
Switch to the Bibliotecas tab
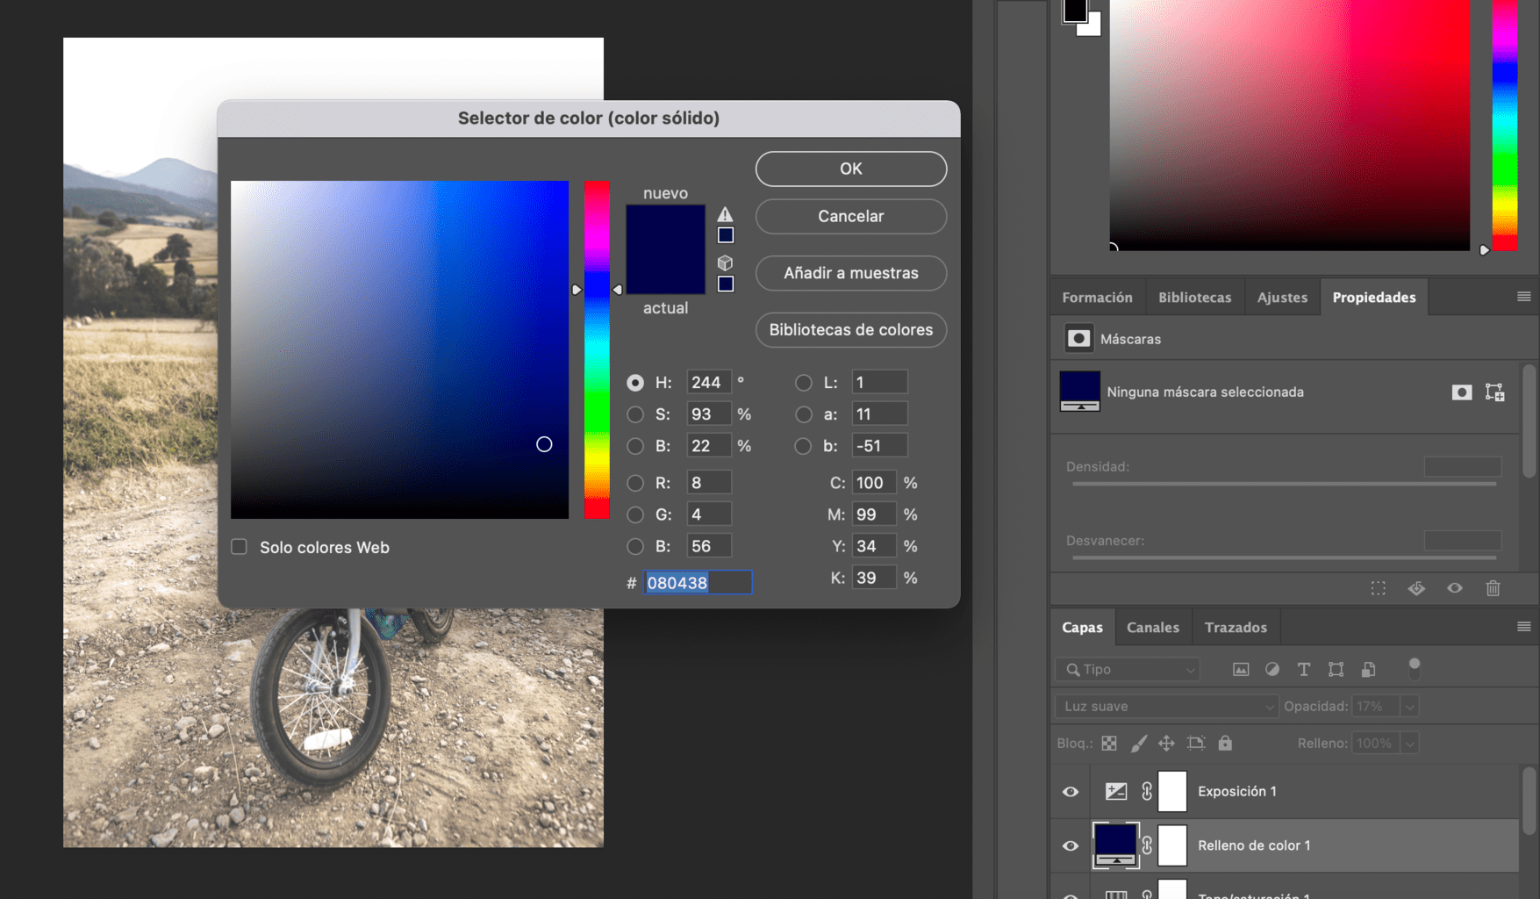click(x=1194, y=298)
